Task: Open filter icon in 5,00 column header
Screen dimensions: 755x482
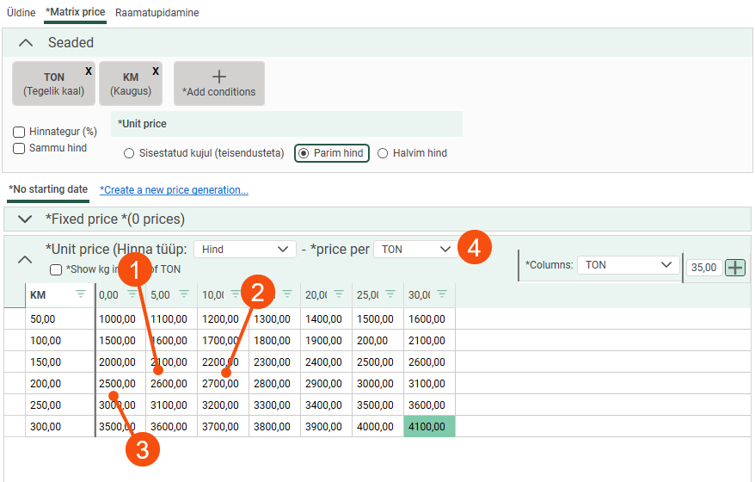Action: [184, 294]
